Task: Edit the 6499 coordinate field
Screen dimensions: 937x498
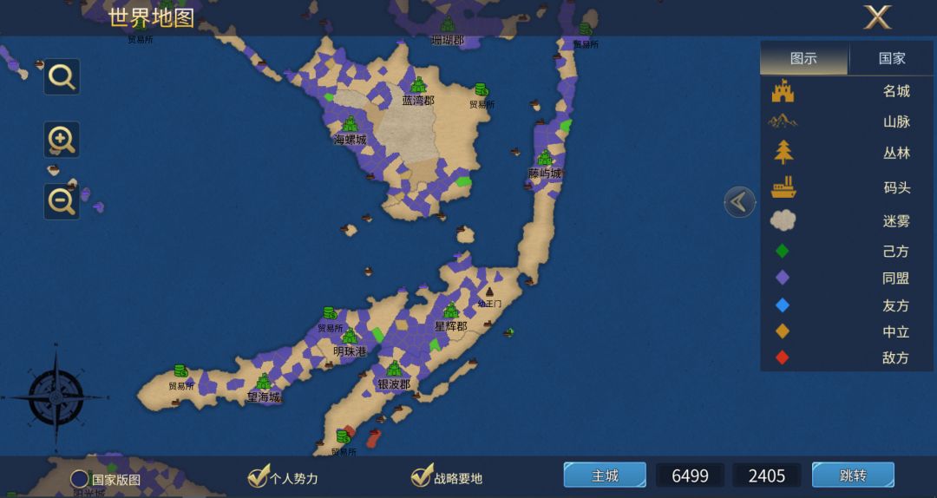Action: coord(691,476)
